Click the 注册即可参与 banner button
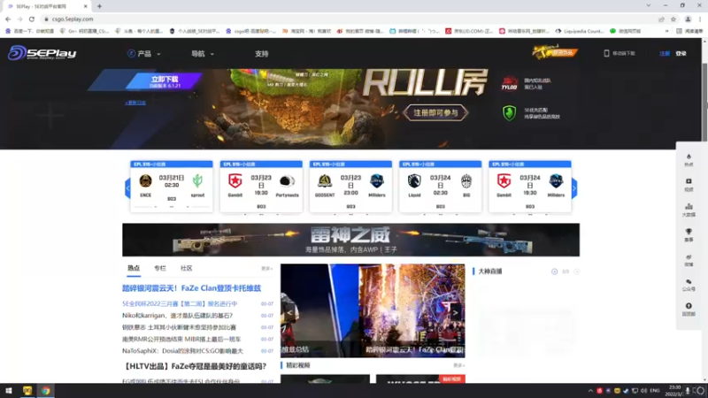This screenshot has width=708, height=398. (435, 112)
